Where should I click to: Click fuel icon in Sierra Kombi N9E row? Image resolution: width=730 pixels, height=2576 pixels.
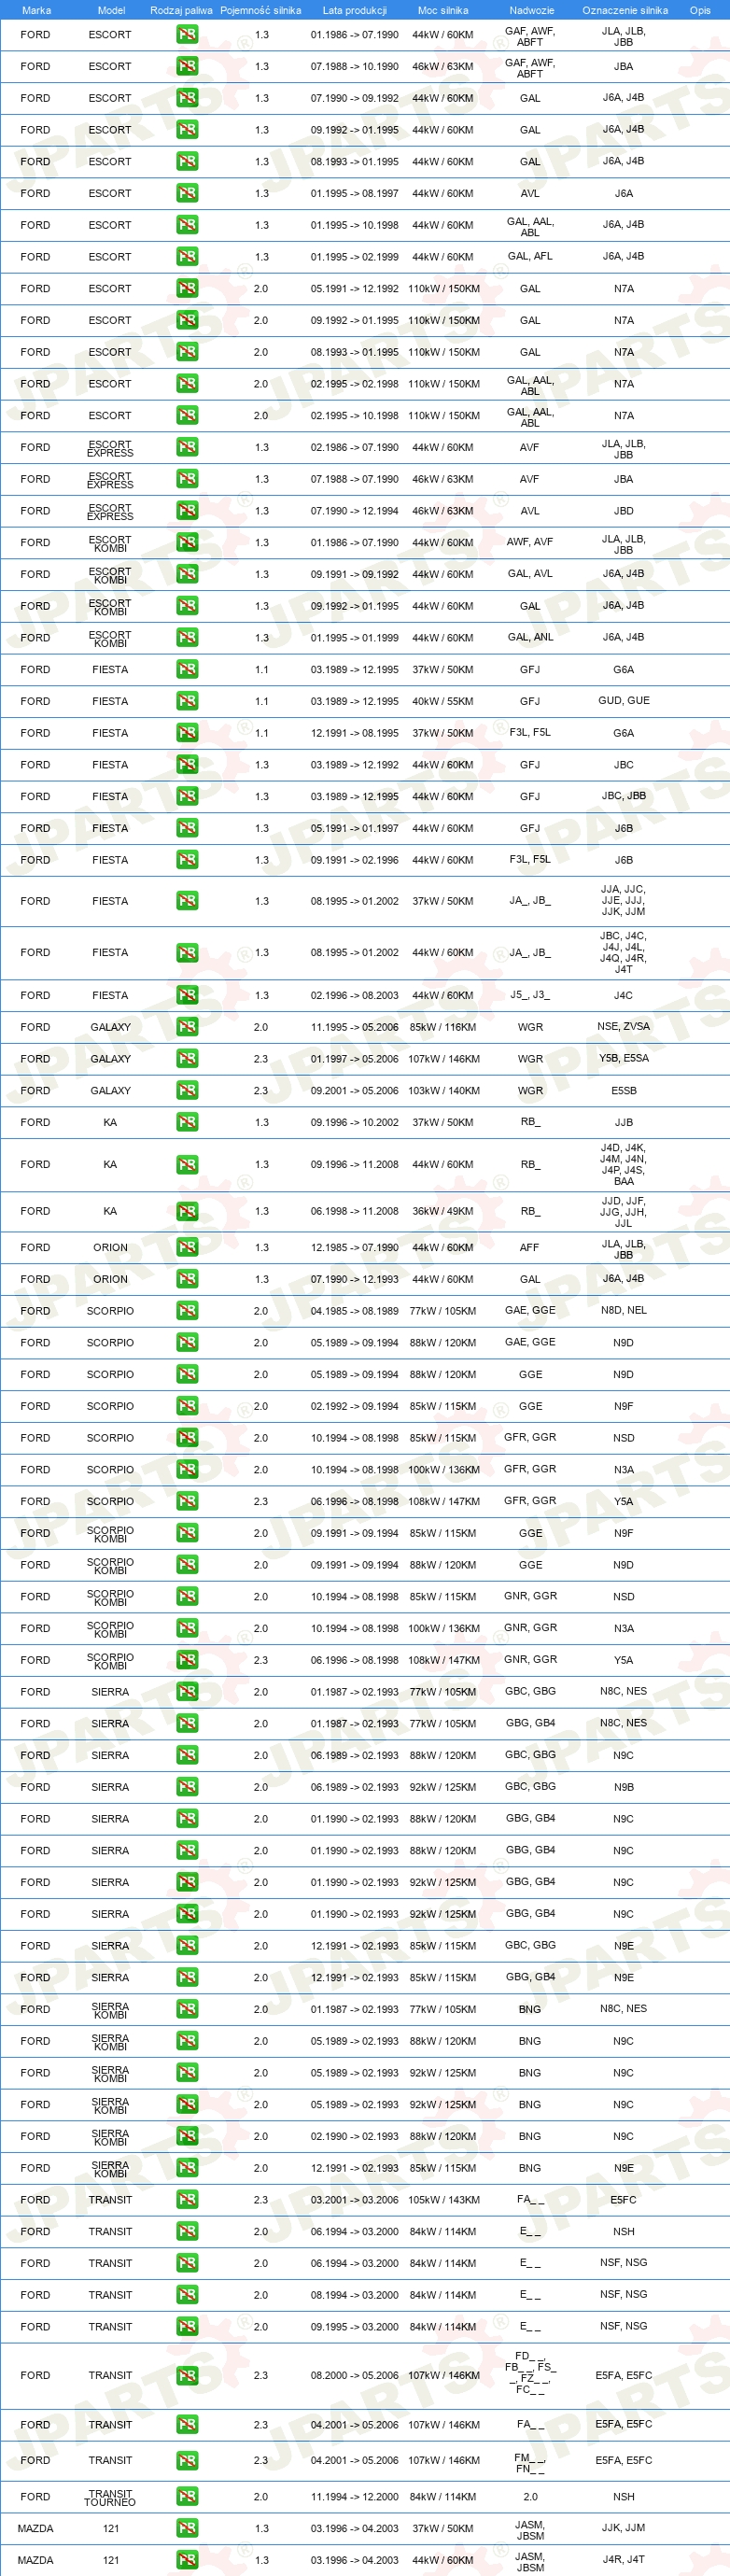point(187,2168)
